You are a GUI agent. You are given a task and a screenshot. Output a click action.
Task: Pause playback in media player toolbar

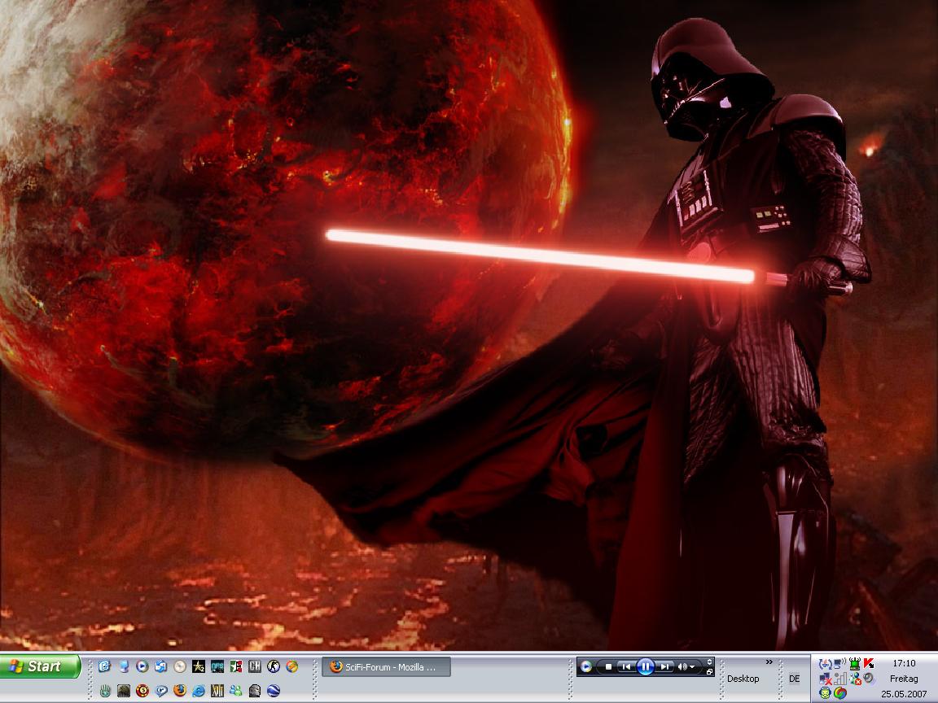click(x=646, y=666)
